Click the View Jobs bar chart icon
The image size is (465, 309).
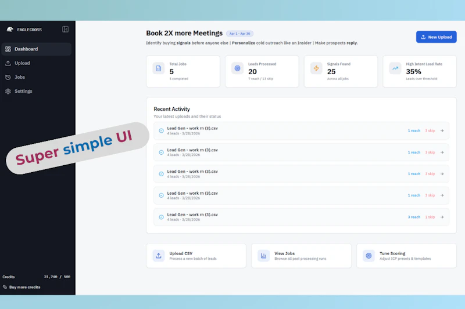point(263,256)
